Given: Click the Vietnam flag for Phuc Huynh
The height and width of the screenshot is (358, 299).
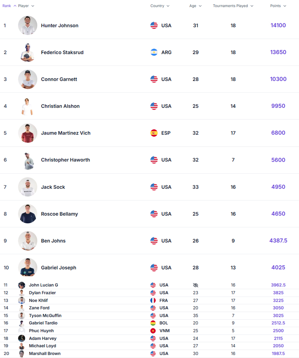Looking at the screenshot, I should tap(153, 331).
